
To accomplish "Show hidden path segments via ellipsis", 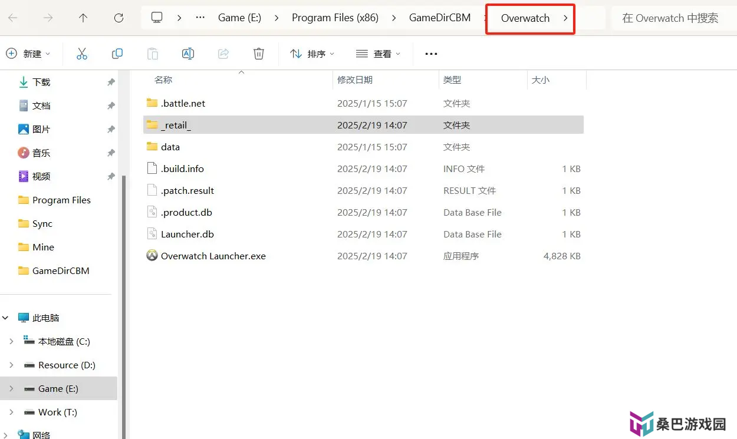I will (x=200, y=18).
